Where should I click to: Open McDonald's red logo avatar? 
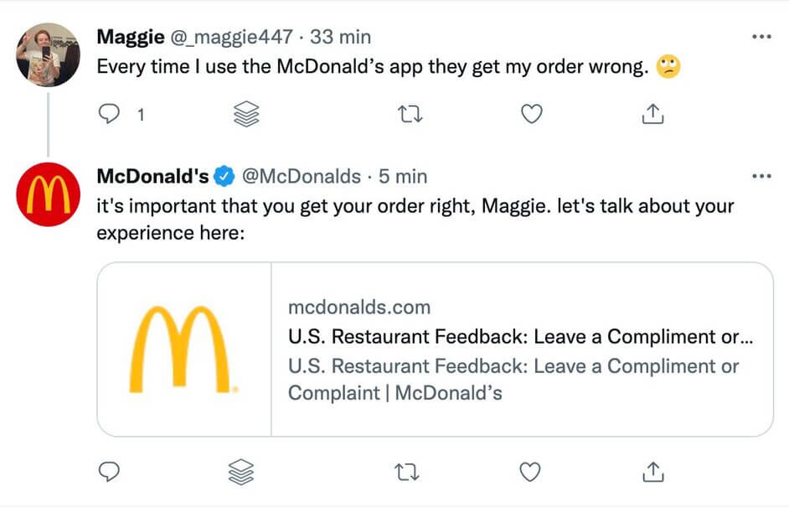coord(49,194)
